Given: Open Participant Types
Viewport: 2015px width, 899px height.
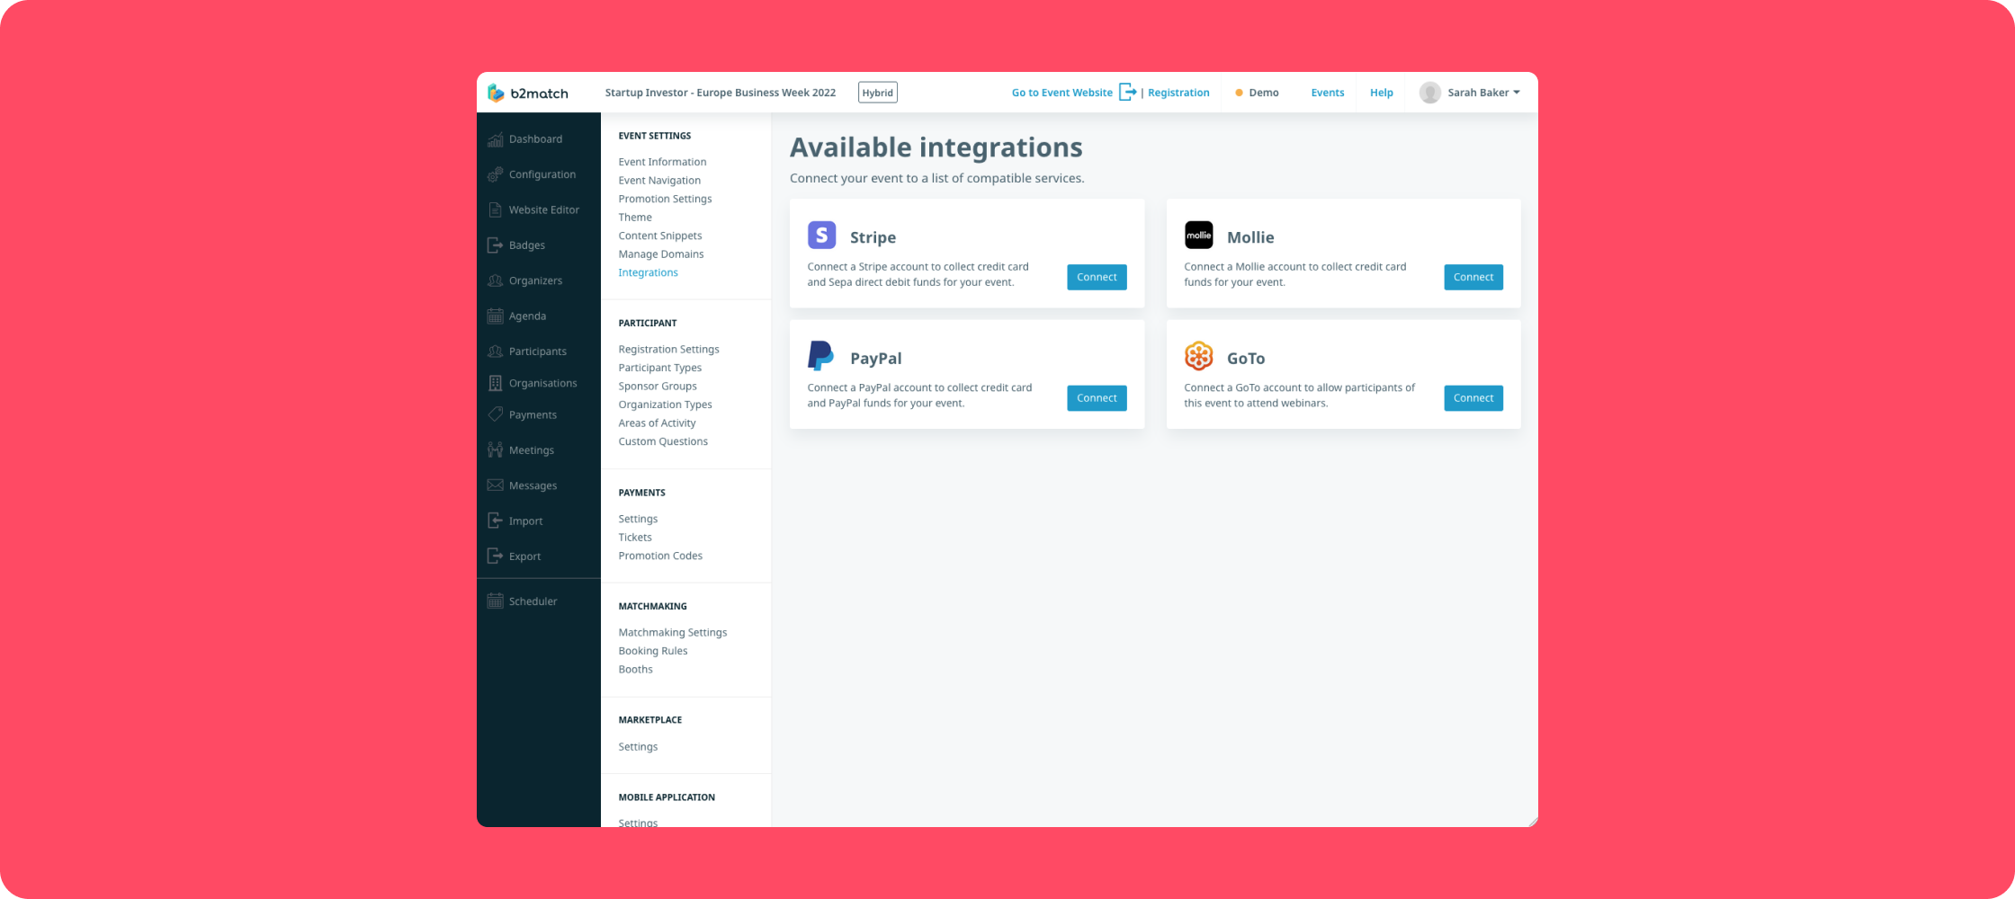Looking at the screenshot, I should [x=659, y=368].
